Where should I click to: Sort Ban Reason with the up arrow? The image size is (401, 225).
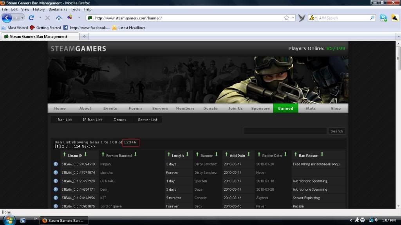tap(296, 155)
